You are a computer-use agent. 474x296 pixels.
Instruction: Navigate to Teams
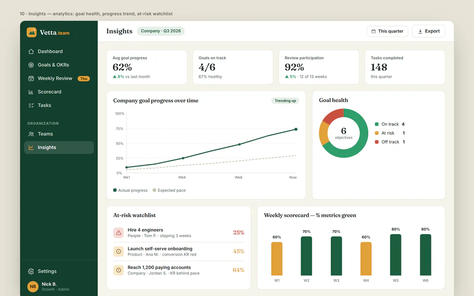pyautogui.click(x=59, y=134)
